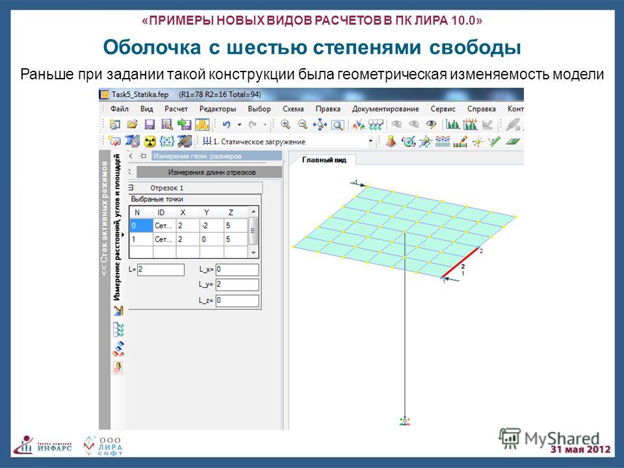Viewport: 624px width, 468px height.
Task: Select the zoom window magnifier icon
Action: (x=337, y=125)
